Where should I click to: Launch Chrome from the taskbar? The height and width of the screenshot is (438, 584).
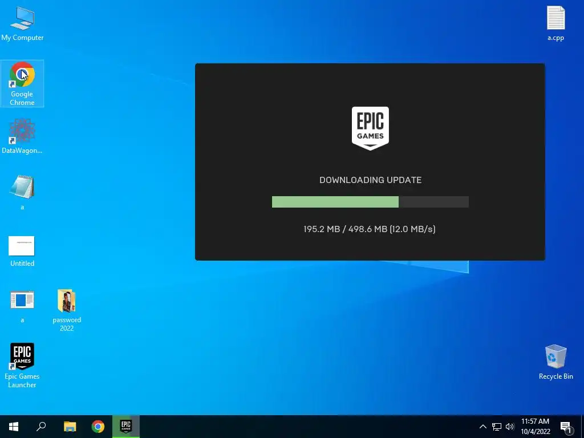[98, 427]
